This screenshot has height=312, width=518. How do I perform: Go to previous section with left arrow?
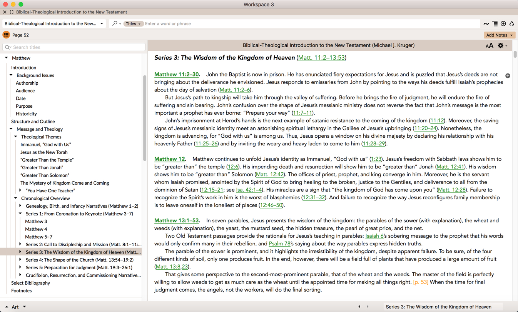(x=359, y=307)
